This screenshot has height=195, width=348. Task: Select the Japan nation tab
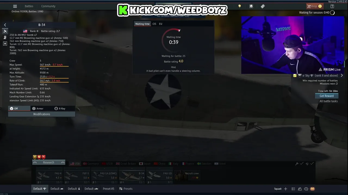point(145,164)
